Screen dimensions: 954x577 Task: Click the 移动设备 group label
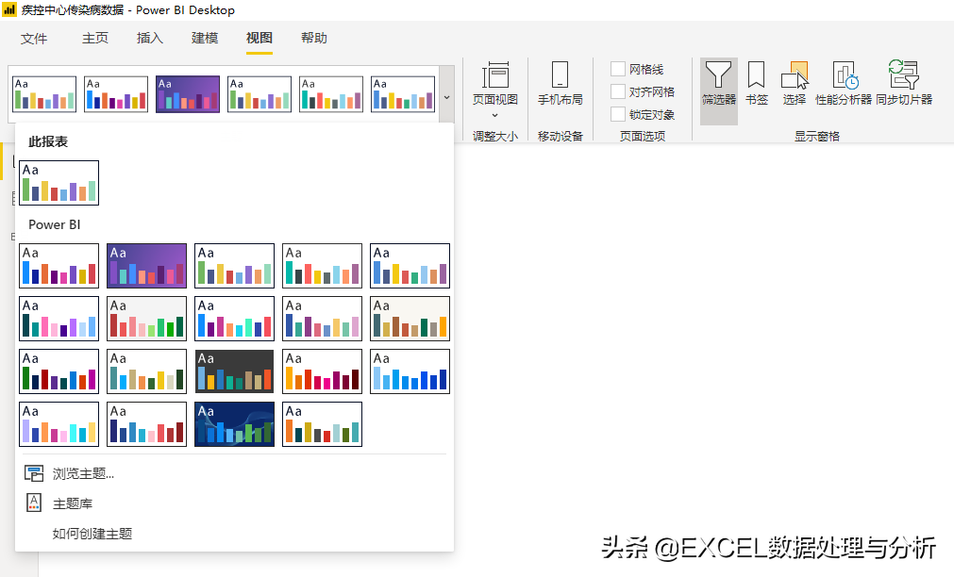561,136
